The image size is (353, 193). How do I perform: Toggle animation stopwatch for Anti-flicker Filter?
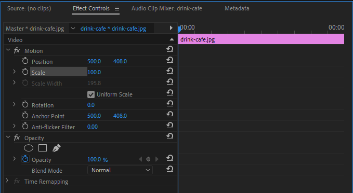(x=25, y=126)
